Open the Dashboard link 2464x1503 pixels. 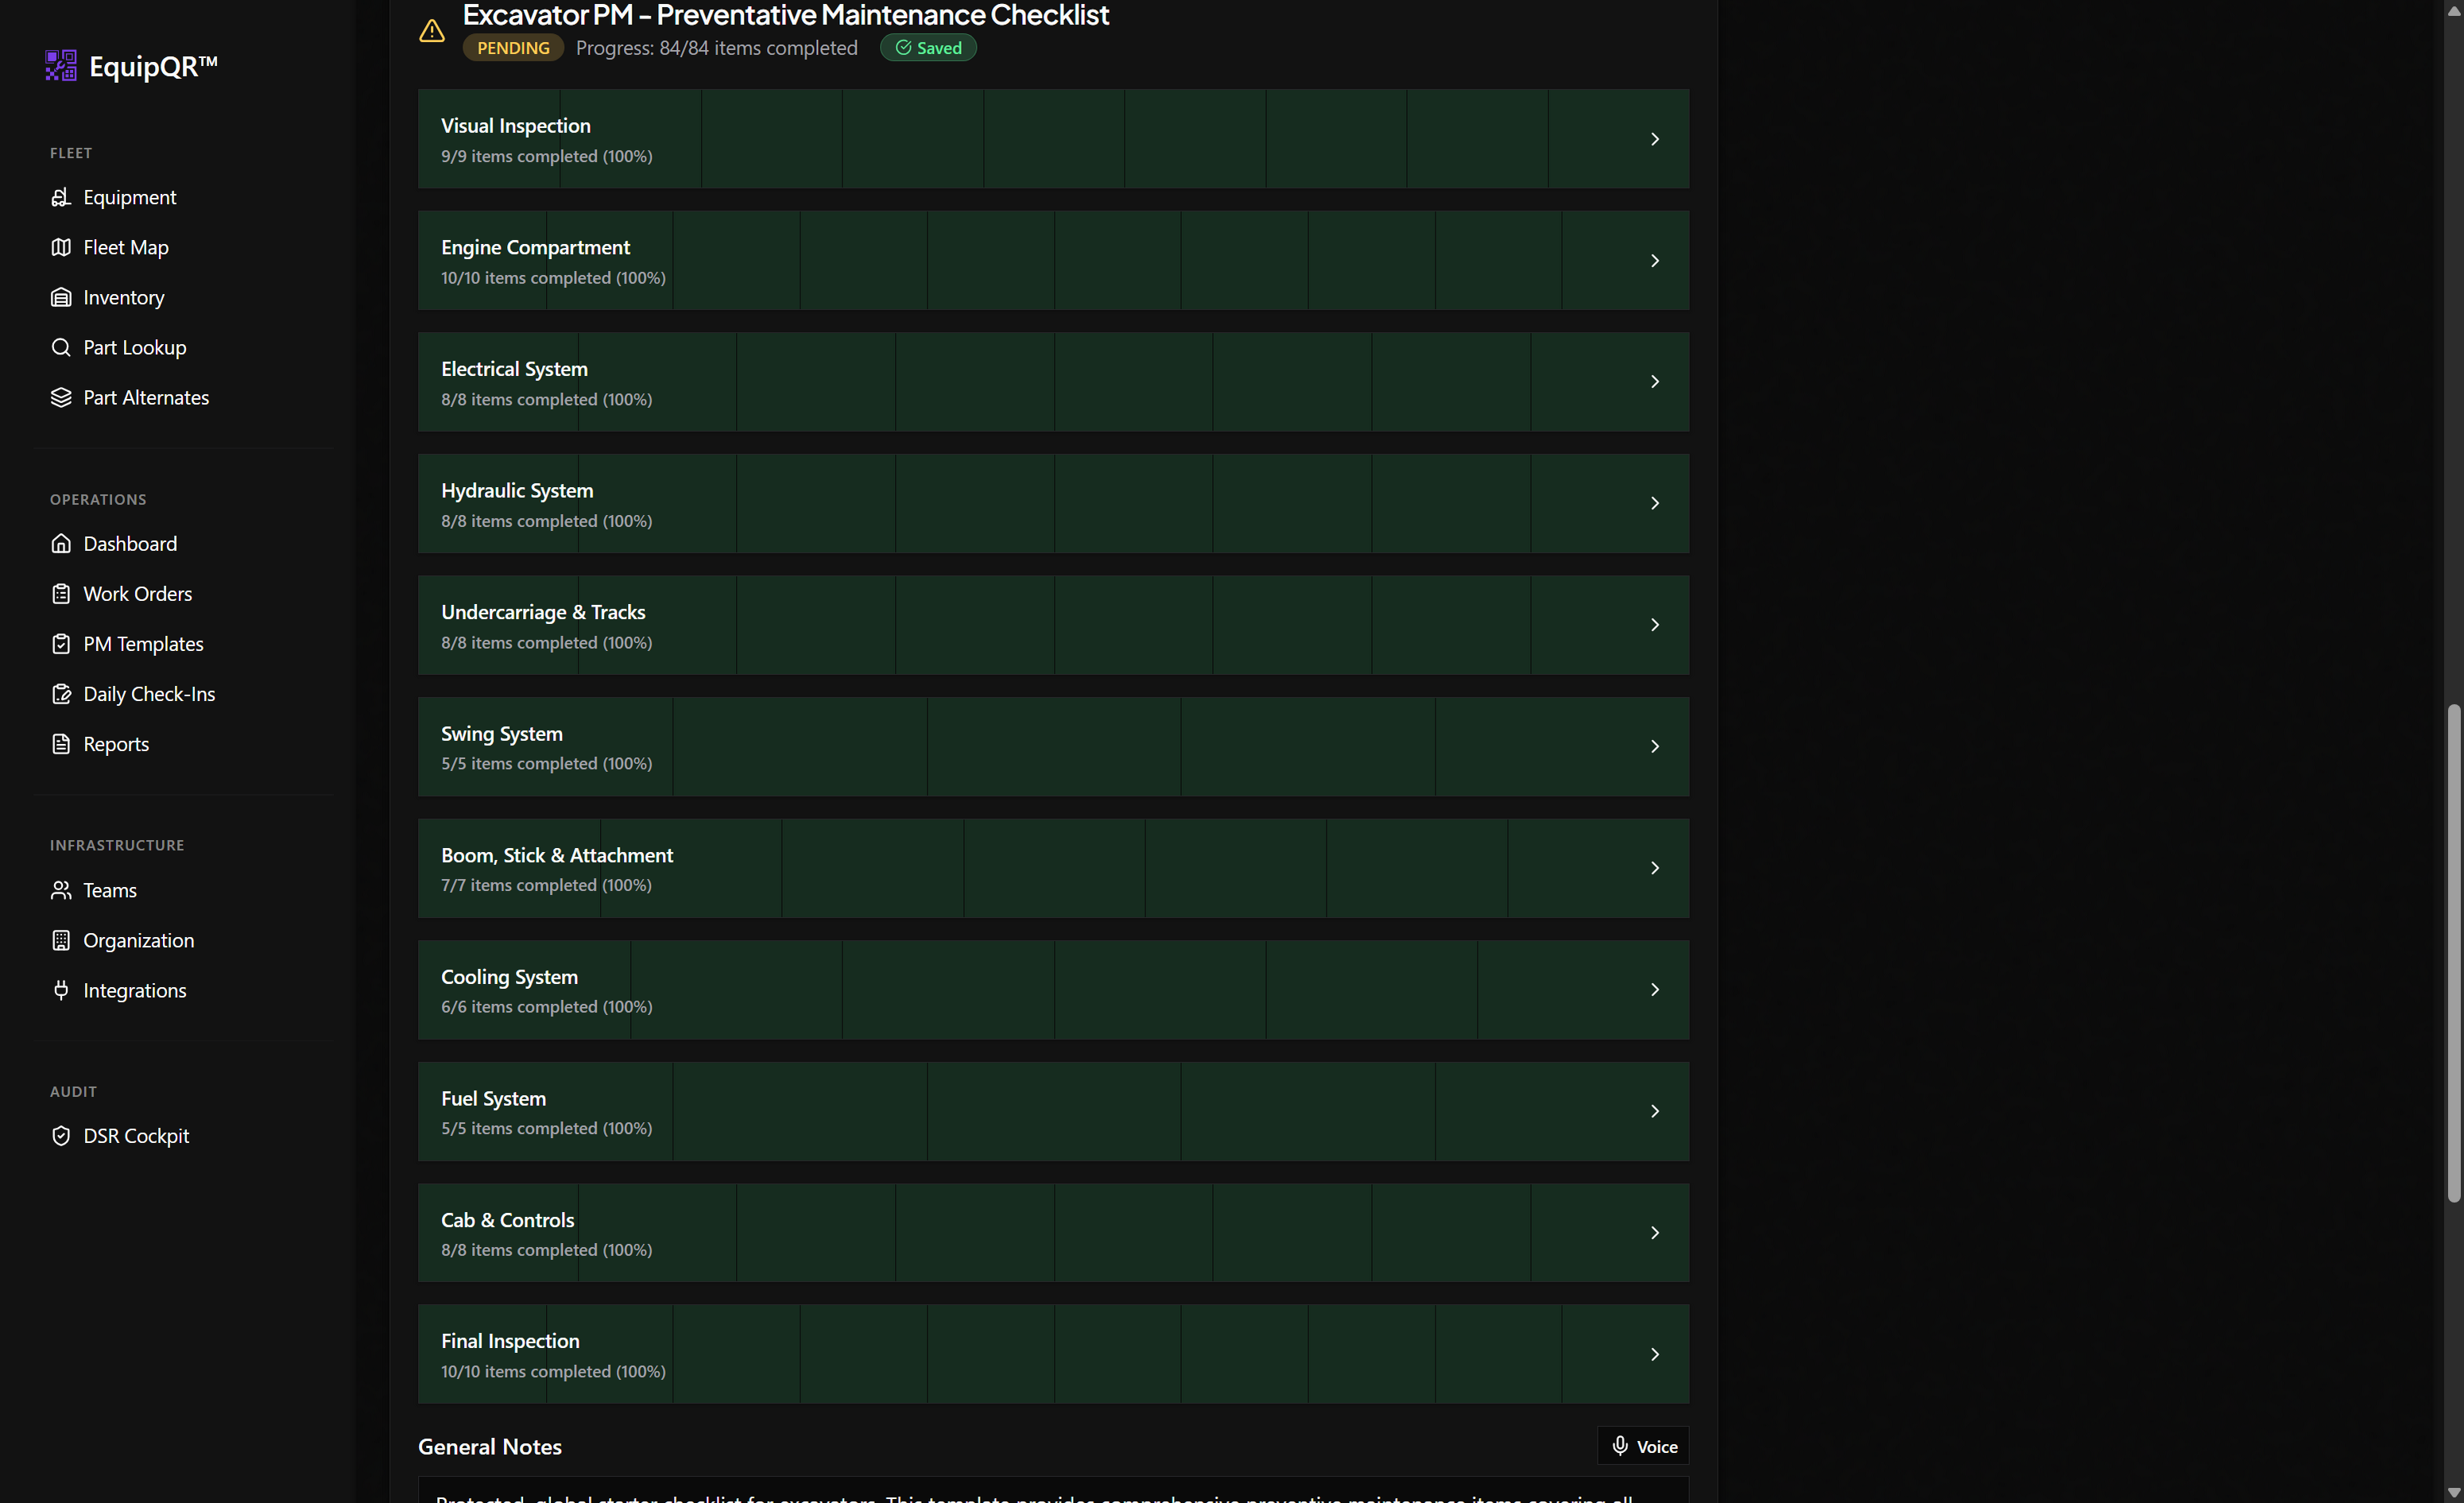130,543
